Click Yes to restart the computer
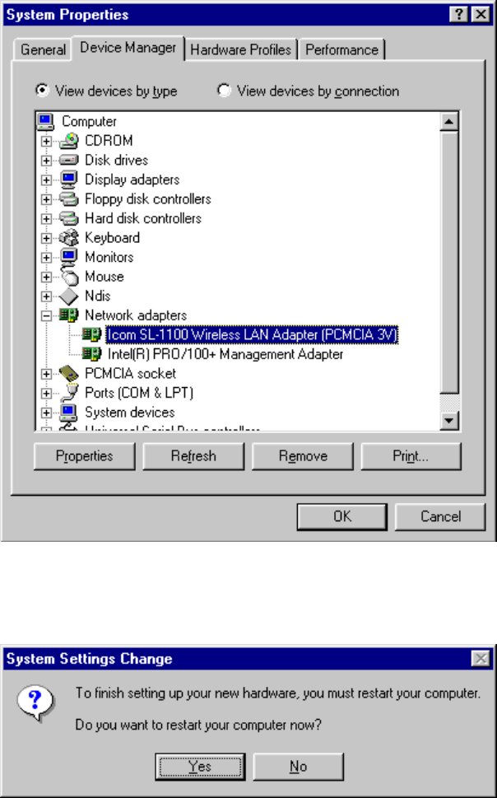Viewport: 497px width, 798px height. click(200, 767)
